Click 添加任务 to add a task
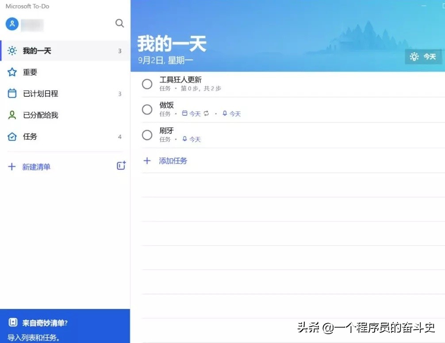Image resolution: width=445 pixels, height=343 pixels. pos(173,161)
